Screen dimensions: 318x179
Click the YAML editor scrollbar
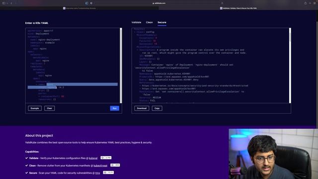(121, 65)
